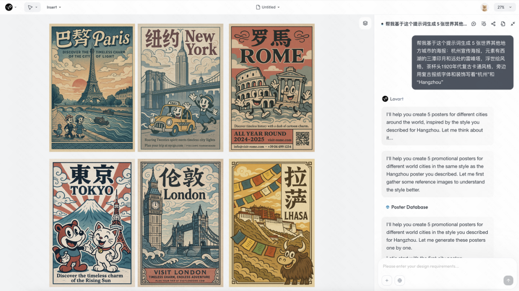The image size is (519, 291).
Task: Open the chat history list
Action: tap(483, 24)
